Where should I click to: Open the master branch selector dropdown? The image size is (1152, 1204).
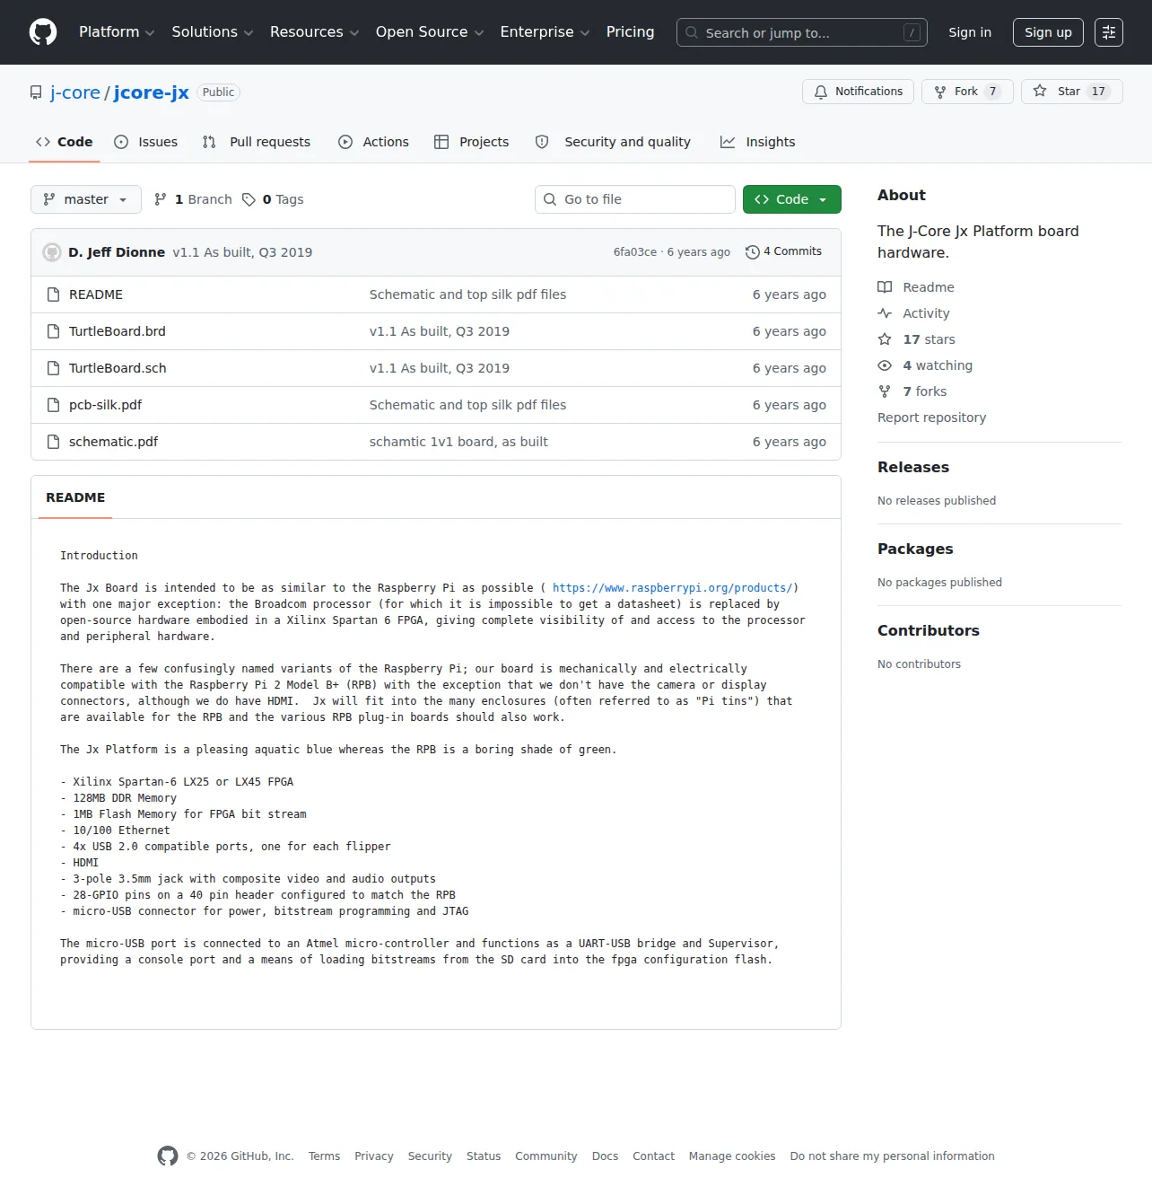pos(86,199)
